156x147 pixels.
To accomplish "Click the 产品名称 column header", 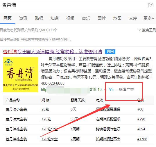I will (13, 100).
